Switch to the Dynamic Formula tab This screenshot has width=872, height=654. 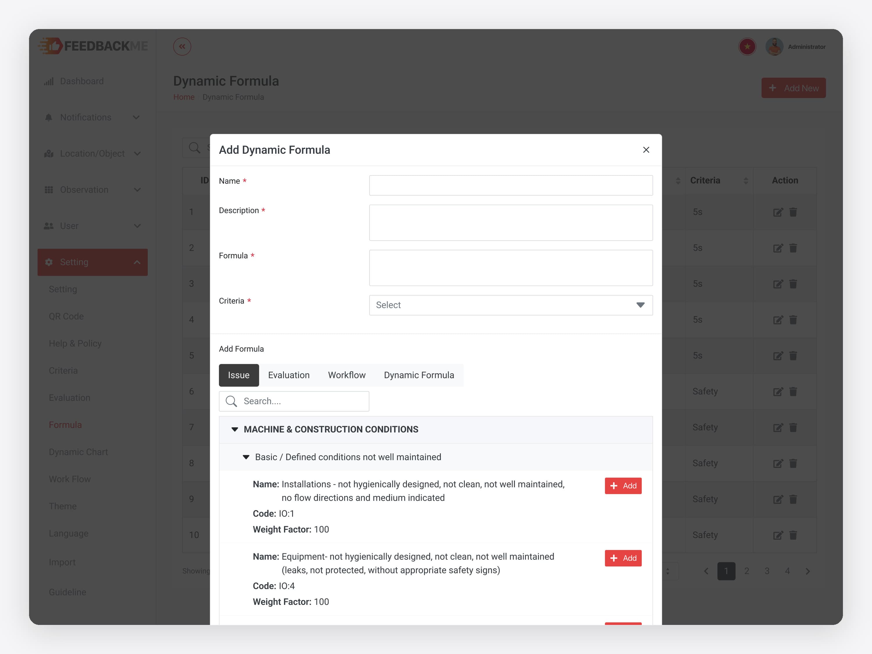tap(419, 375)
